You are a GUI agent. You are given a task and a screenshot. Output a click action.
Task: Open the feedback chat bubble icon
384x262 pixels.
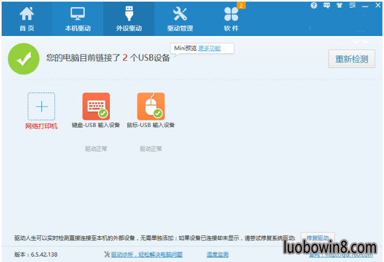pyautogui.click(x=327, y=5)
